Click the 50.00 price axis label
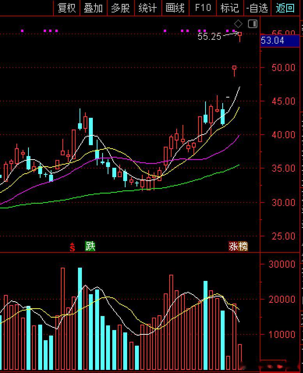303x373 pixels. coord(283,67)
